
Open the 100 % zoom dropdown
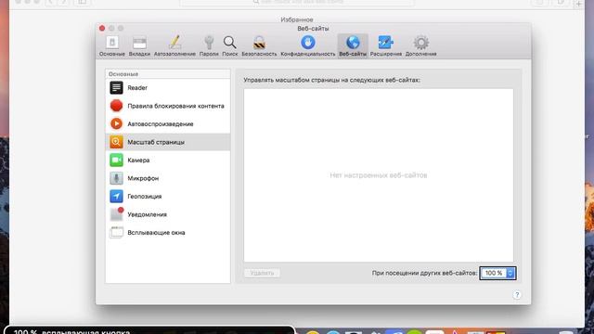497,273
